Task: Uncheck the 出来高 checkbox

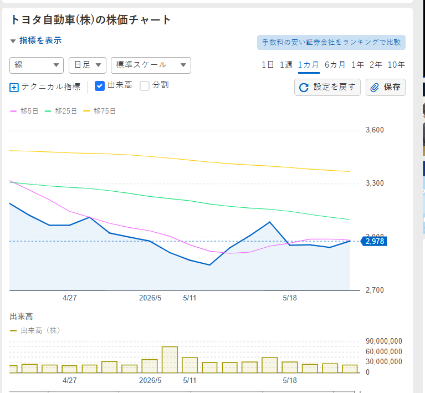Action: tap(100, 86)
